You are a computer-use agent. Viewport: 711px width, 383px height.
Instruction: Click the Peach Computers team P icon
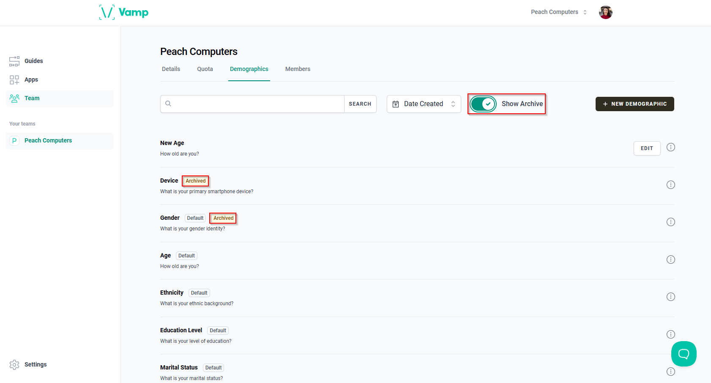14,141
